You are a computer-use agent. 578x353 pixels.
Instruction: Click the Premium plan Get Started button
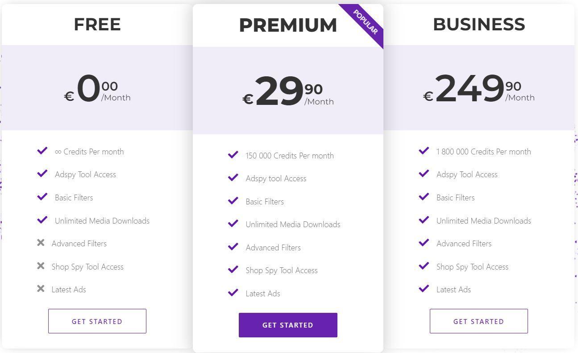(288, 325)
